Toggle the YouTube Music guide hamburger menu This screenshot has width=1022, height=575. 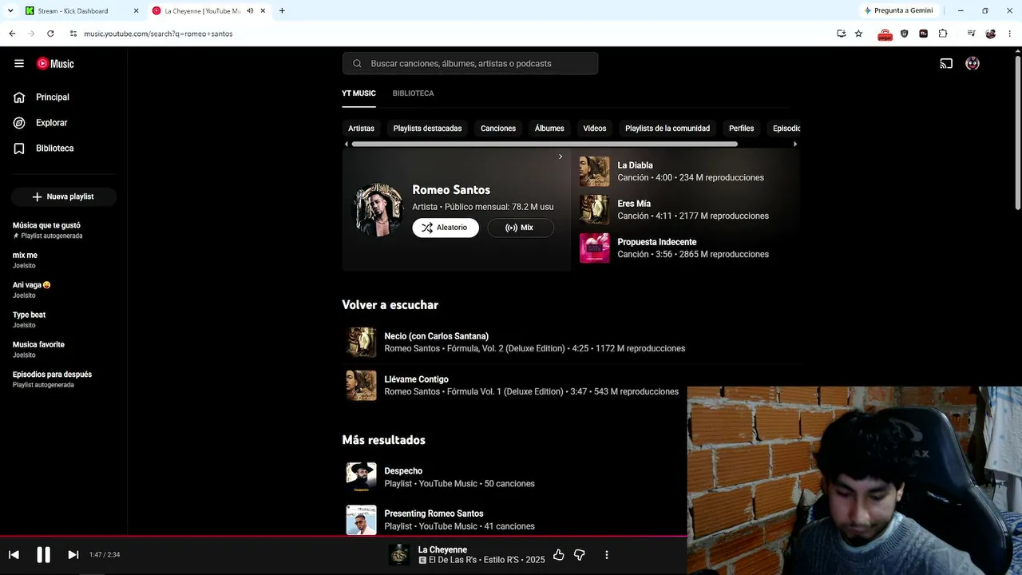click(19, 64)
